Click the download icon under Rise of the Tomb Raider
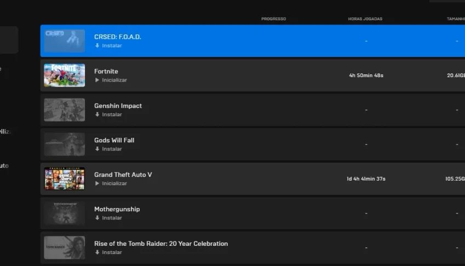This screenshot has height=266, width=465. click(97, 252)
